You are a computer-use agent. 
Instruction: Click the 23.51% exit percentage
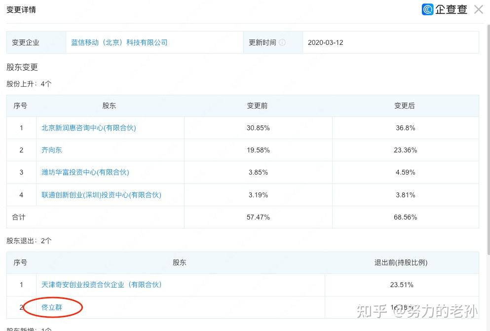pos(402,285)
